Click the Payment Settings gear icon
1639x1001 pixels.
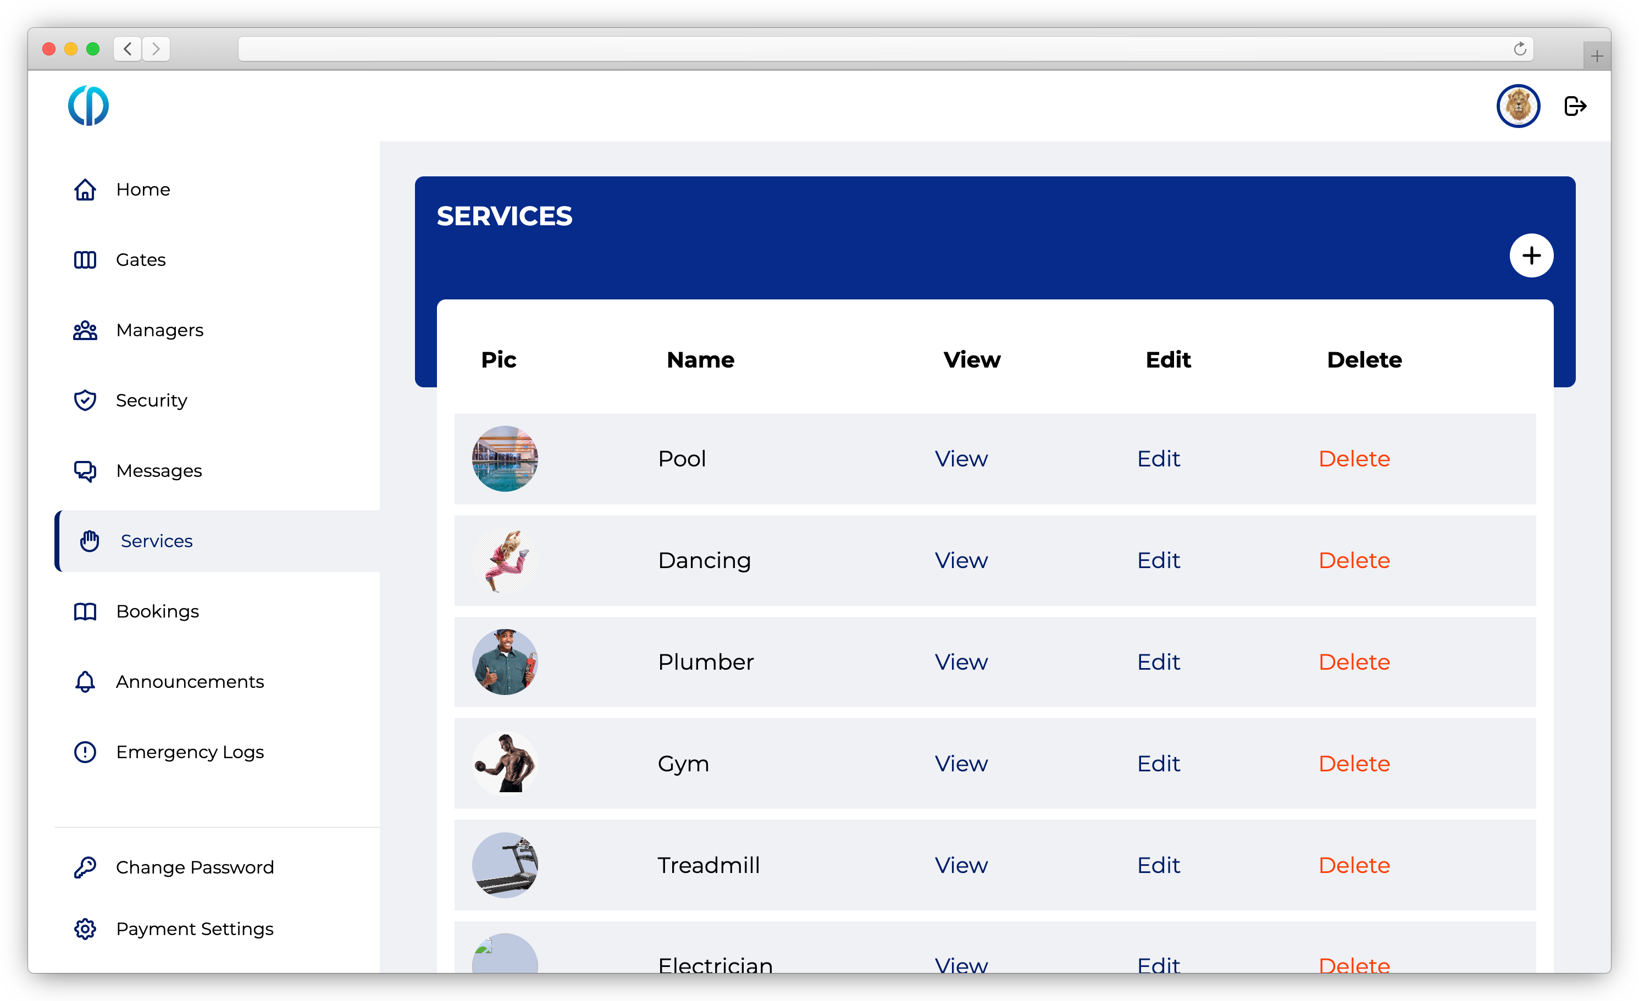tap(85, 928)
